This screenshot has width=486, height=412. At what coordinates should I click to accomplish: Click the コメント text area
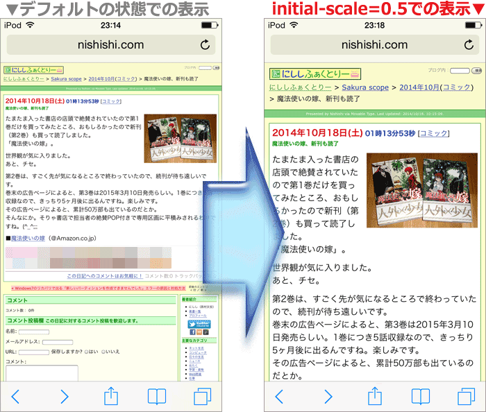(x=42, y=373)
